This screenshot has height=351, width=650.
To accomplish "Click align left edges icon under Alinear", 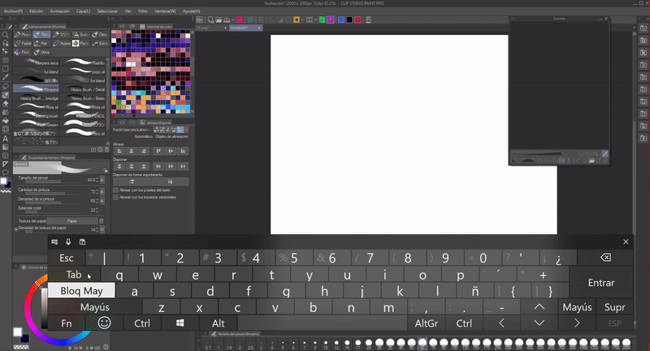I will pyautogui.click(x=119, y=151).
